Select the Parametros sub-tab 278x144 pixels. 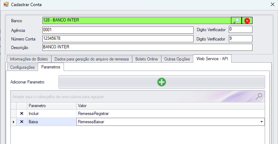click(51, 67)
